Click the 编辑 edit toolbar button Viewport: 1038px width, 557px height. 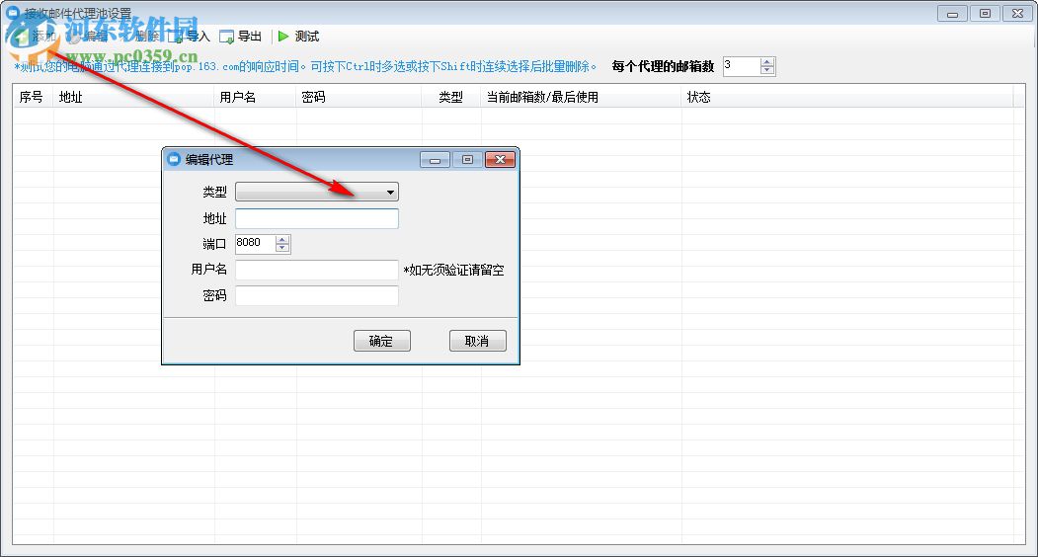[x=88, y=37]
